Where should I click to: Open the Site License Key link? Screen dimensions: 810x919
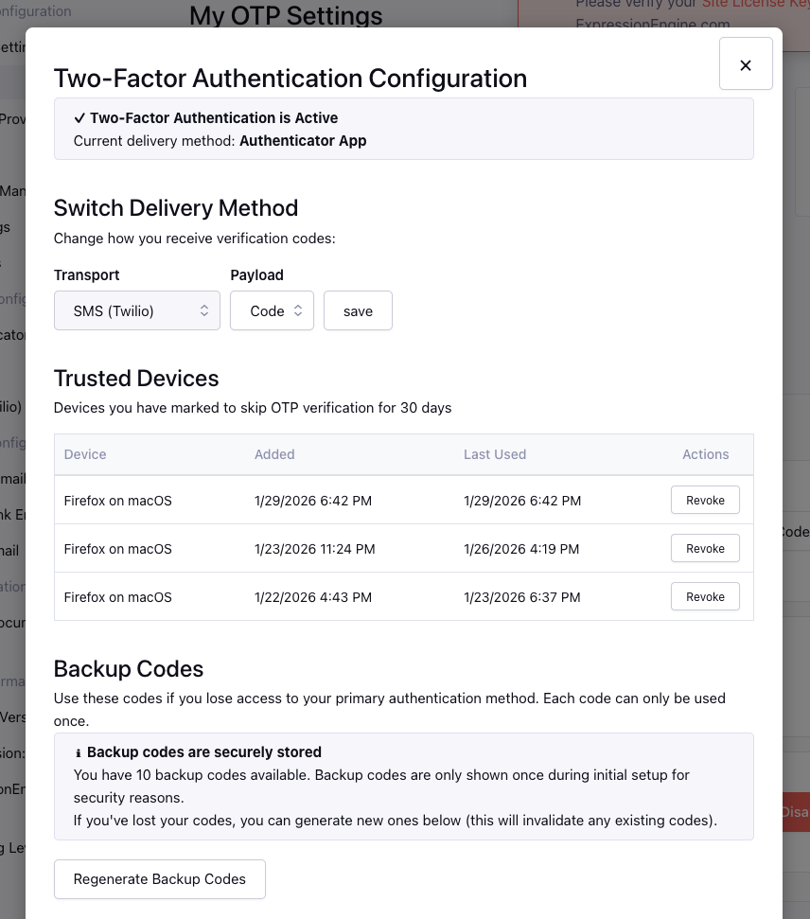click(754, 5)
